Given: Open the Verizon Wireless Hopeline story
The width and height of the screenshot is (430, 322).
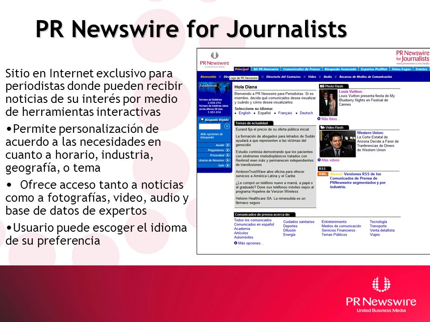Looking at the screenshot, I should 275,187.
